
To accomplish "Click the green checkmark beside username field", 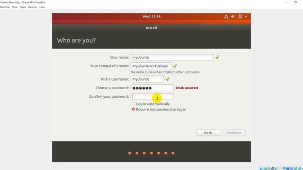I will (x=168, y=79).
